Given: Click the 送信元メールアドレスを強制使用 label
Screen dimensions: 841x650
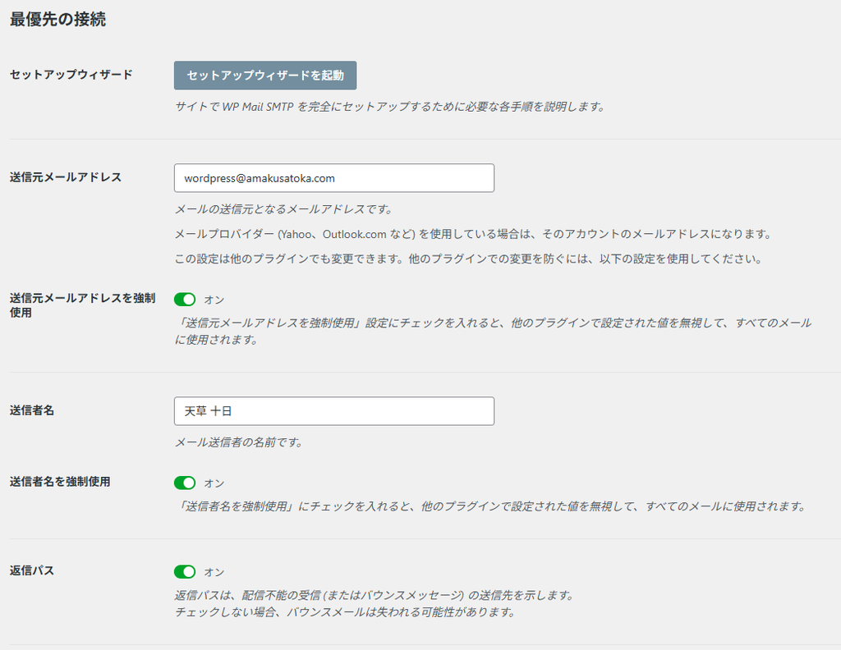Looking at the screenshot, I should click(83, 305).
